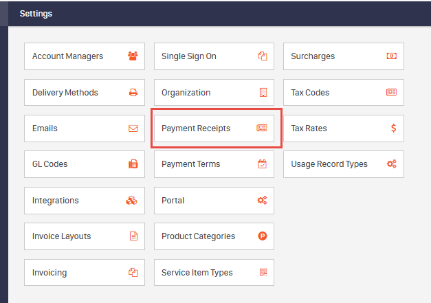431x303 pixels.
Task: Open the Tax Codes tile
Action: tap(344, 93)
